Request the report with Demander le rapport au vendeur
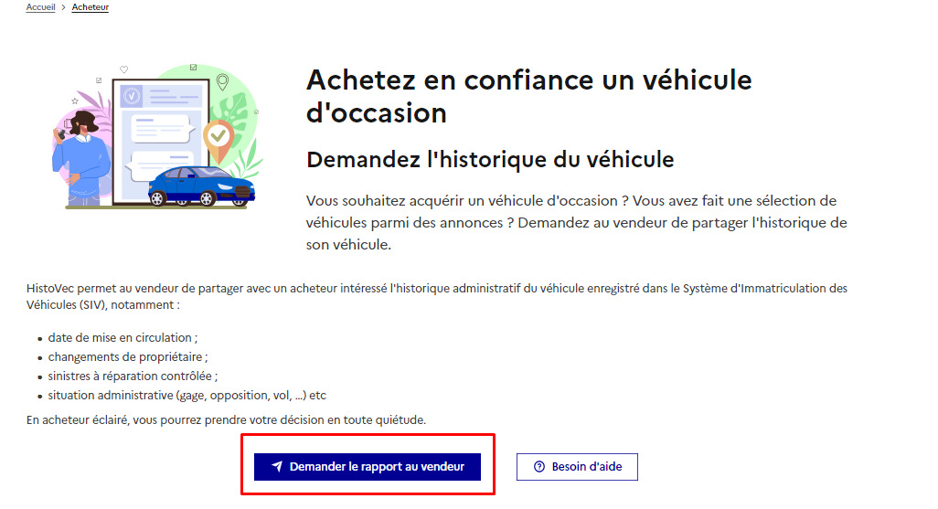Viewport: 938px width, 509px height. coord(368,467)
